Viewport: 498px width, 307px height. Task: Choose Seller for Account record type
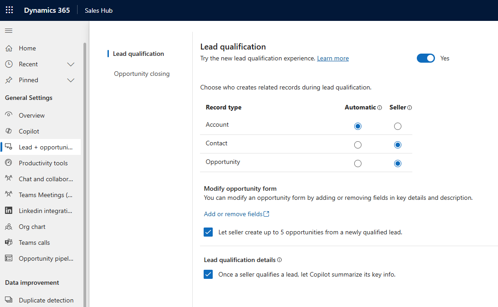(x=398, y=126)
